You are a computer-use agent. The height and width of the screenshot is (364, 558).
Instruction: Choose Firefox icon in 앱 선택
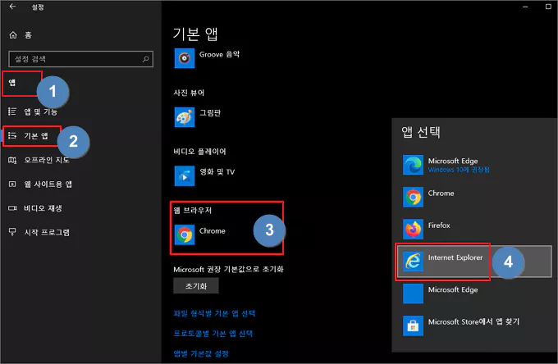[x=413, y=229]
